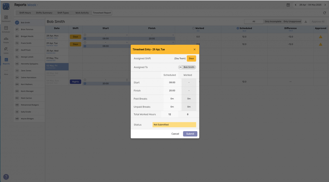Screen dimensions: 329x182
Task: Advance to next week using right chevron
Action: tap(325, 5)
